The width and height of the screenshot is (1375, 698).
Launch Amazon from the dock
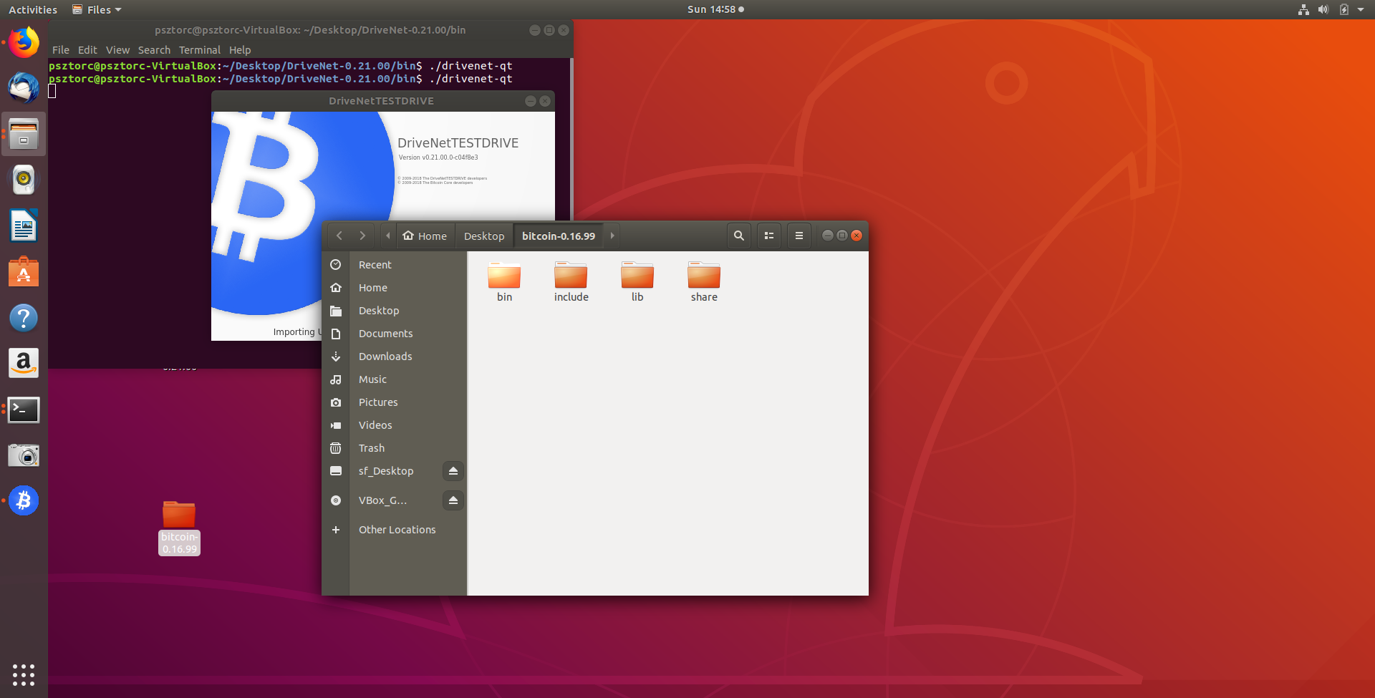point(24,364)
